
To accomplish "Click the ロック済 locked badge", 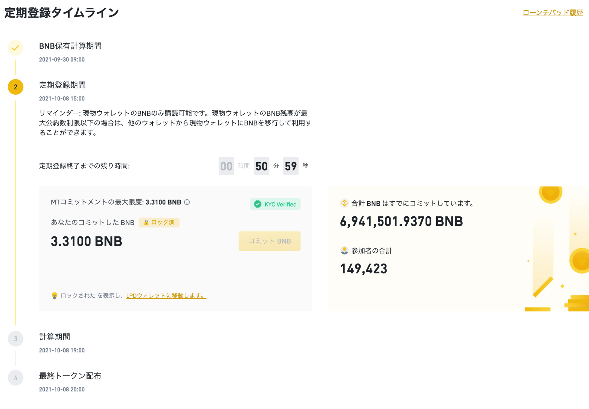I will [159, 222].
